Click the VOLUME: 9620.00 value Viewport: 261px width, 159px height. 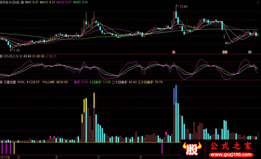click(55, 82)
